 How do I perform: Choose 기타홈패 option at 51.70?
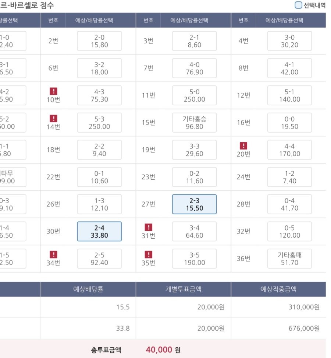click(x=289, y=259)
